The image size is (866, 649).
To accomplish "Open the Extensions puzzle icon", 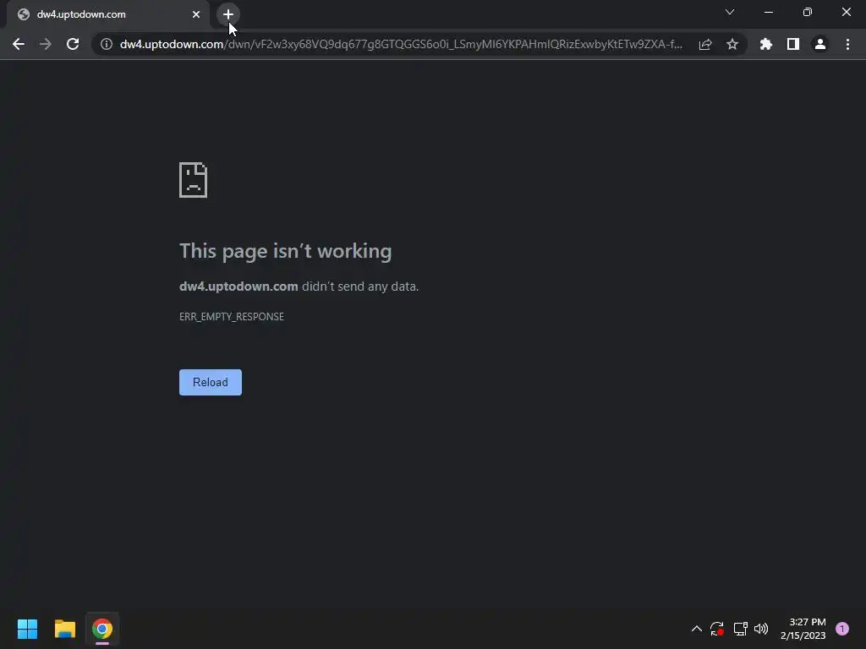I will click(766, 44).
